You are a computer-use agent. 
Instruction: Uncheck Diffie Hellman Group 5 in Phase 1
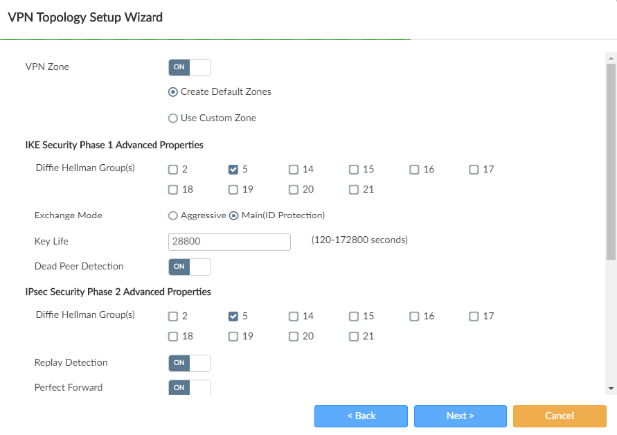pos(233,169)
